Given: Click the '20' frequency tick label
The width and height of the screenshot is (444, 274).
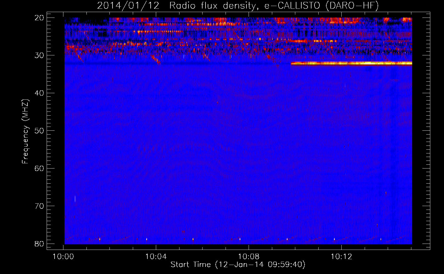Looking at the screenshot, I should click(40, 18).
